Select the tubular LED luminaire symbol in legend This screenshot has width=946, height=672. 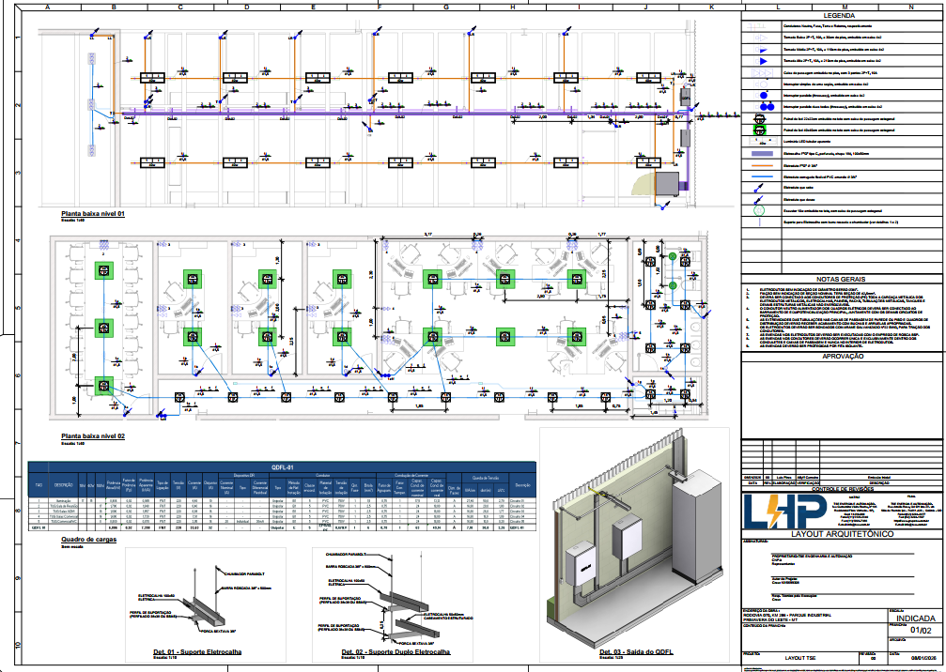tap(761, 142)
